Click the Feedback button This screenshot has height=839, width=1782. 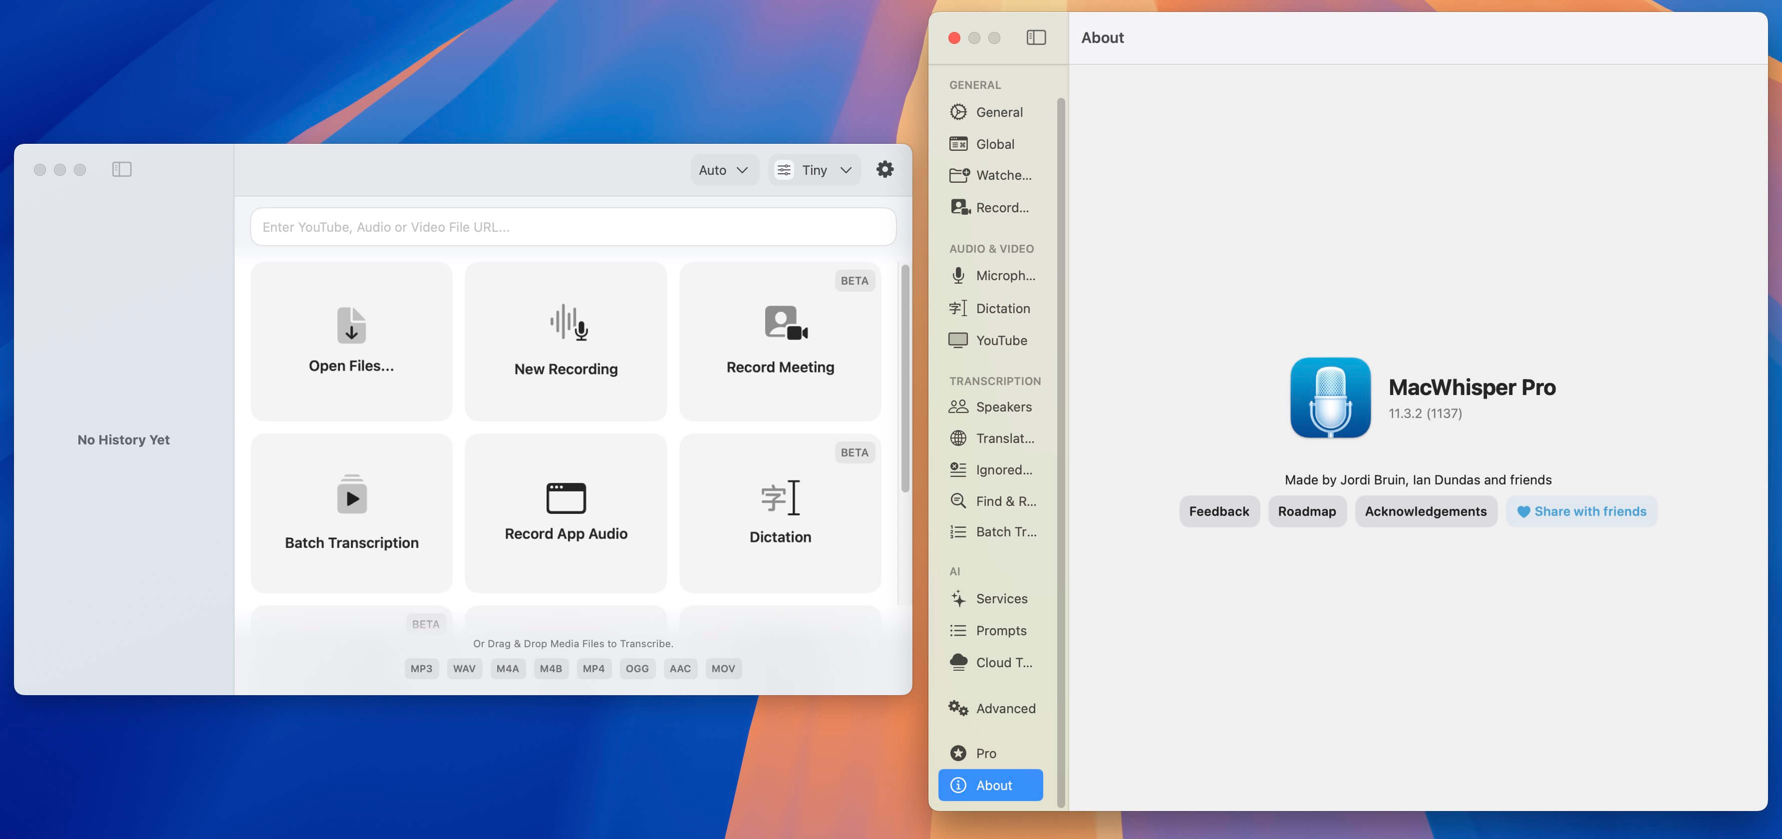tap(1219, 511)
